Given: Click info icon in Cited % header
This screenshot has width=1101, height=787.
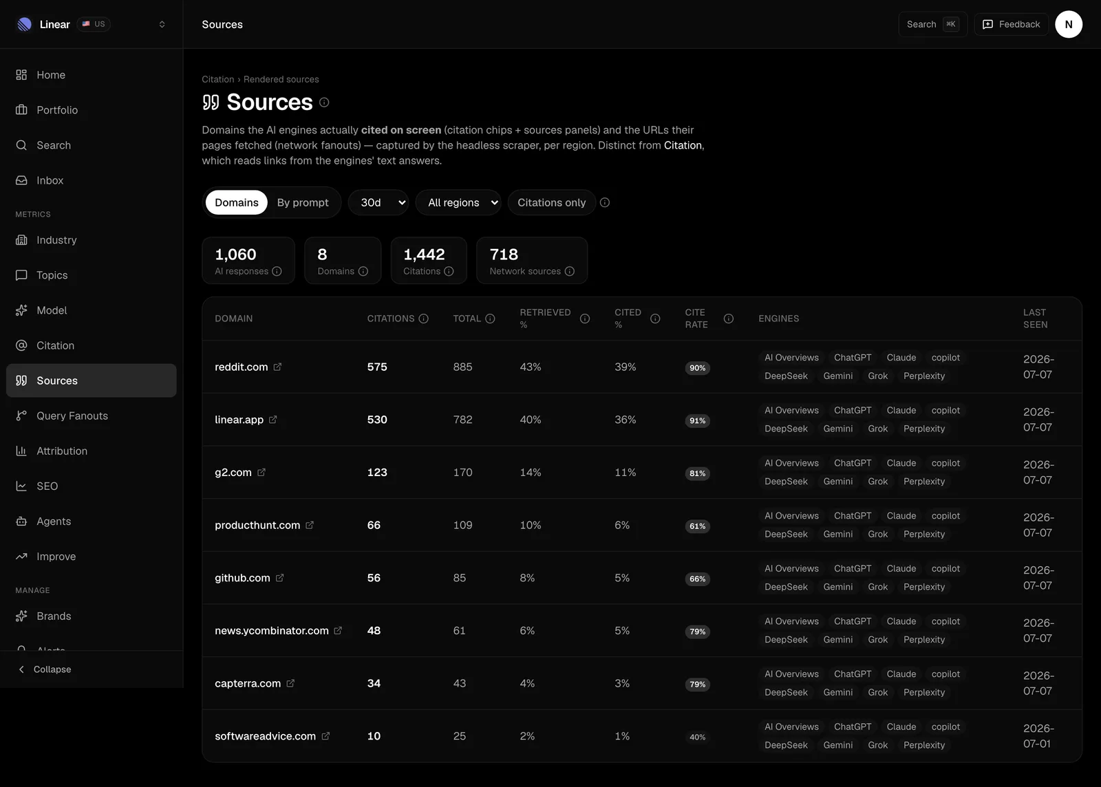Looking at the screenshot, I should tap(655, 319).
